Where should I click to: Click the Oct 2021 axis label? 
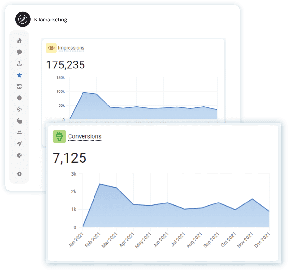[x=229, y=240]
